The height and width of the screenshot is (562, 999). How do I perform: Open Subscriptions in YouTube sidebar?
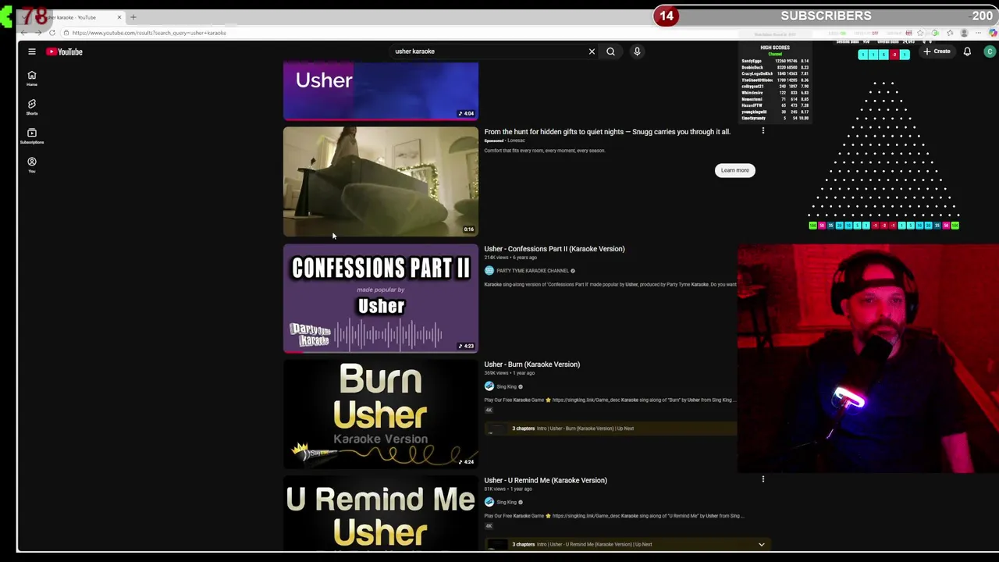click(32, 136)
